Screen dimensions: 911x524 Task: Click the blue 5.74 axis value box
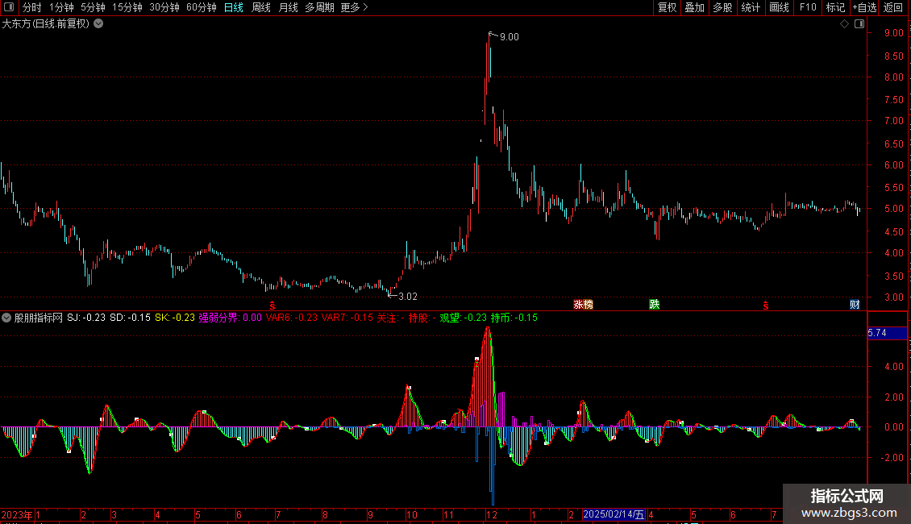click(x=887, y=333)
